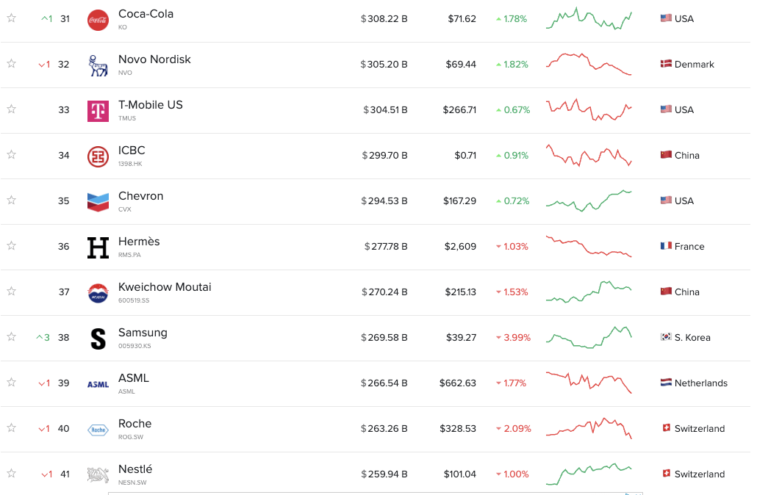Open T-Mobile US company page
The image size is (757, 495).
[x=151, y=105]
